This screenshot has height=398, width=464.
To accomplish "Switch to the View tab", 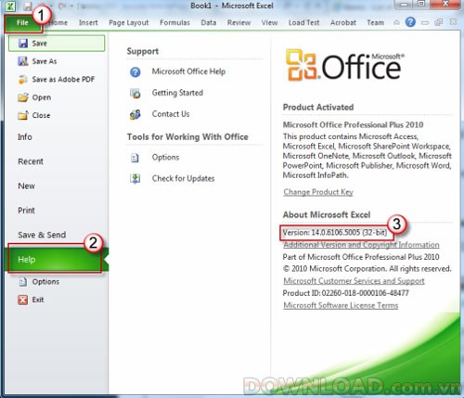I will (269, 22).
